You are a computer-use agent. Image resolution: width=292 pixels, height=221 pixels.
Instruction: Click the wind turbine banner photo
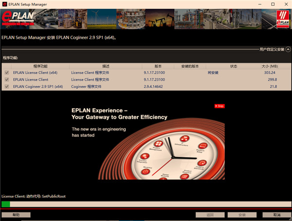tap(102, 19)
